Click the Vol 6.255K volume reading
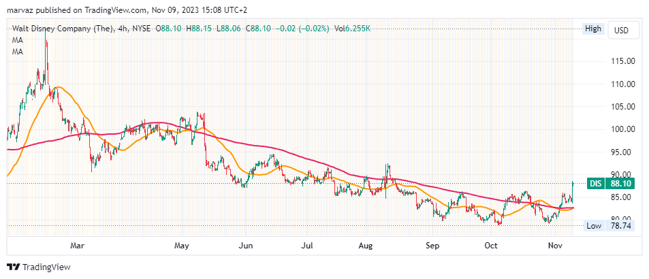The width and height of the screenshot is (649, 279). (351, 29)
